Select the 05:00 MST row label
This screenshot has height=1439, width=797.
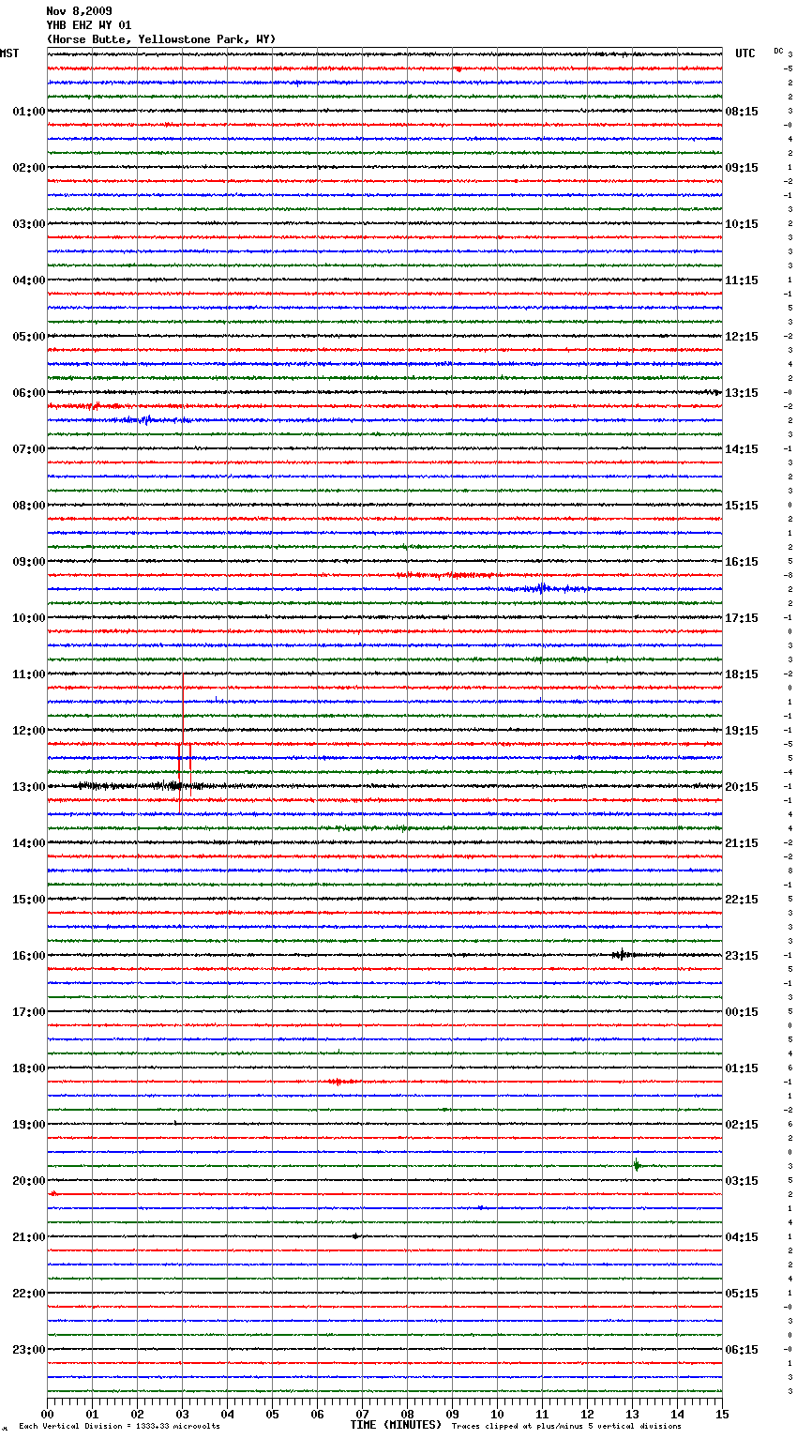coord(29,337)
